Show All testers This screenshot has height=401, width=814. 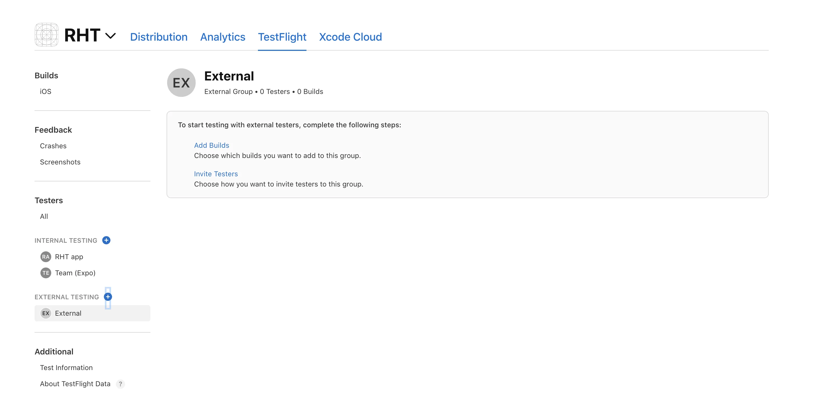(44, 216)
